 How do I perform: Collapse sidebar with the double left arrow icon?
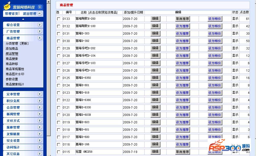tap(40, 14)
